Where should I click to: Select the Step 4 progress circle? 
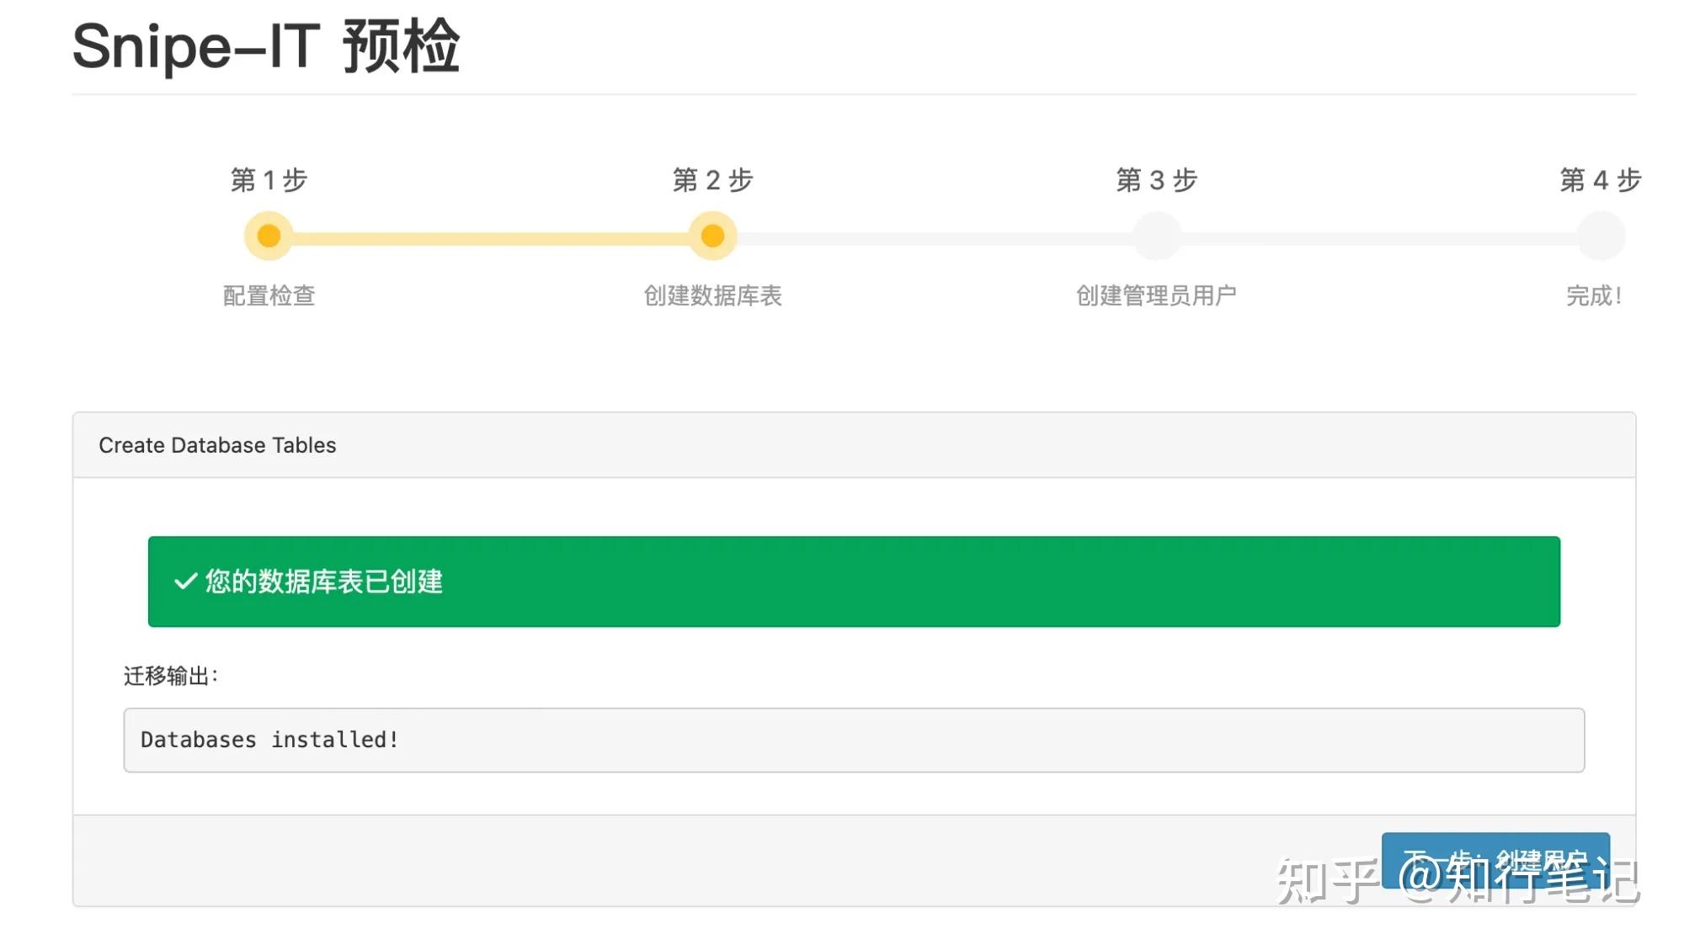[x=1601, y=236]
